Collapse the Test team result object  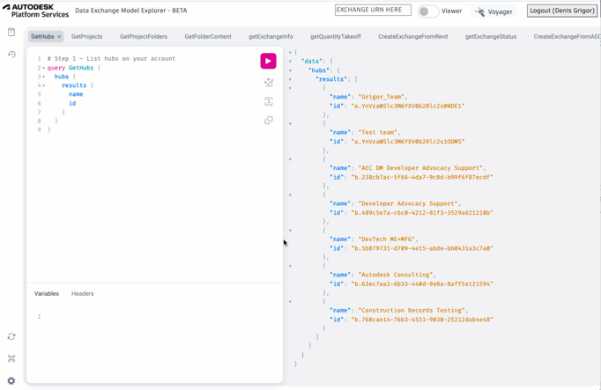(x=290, y=123)
